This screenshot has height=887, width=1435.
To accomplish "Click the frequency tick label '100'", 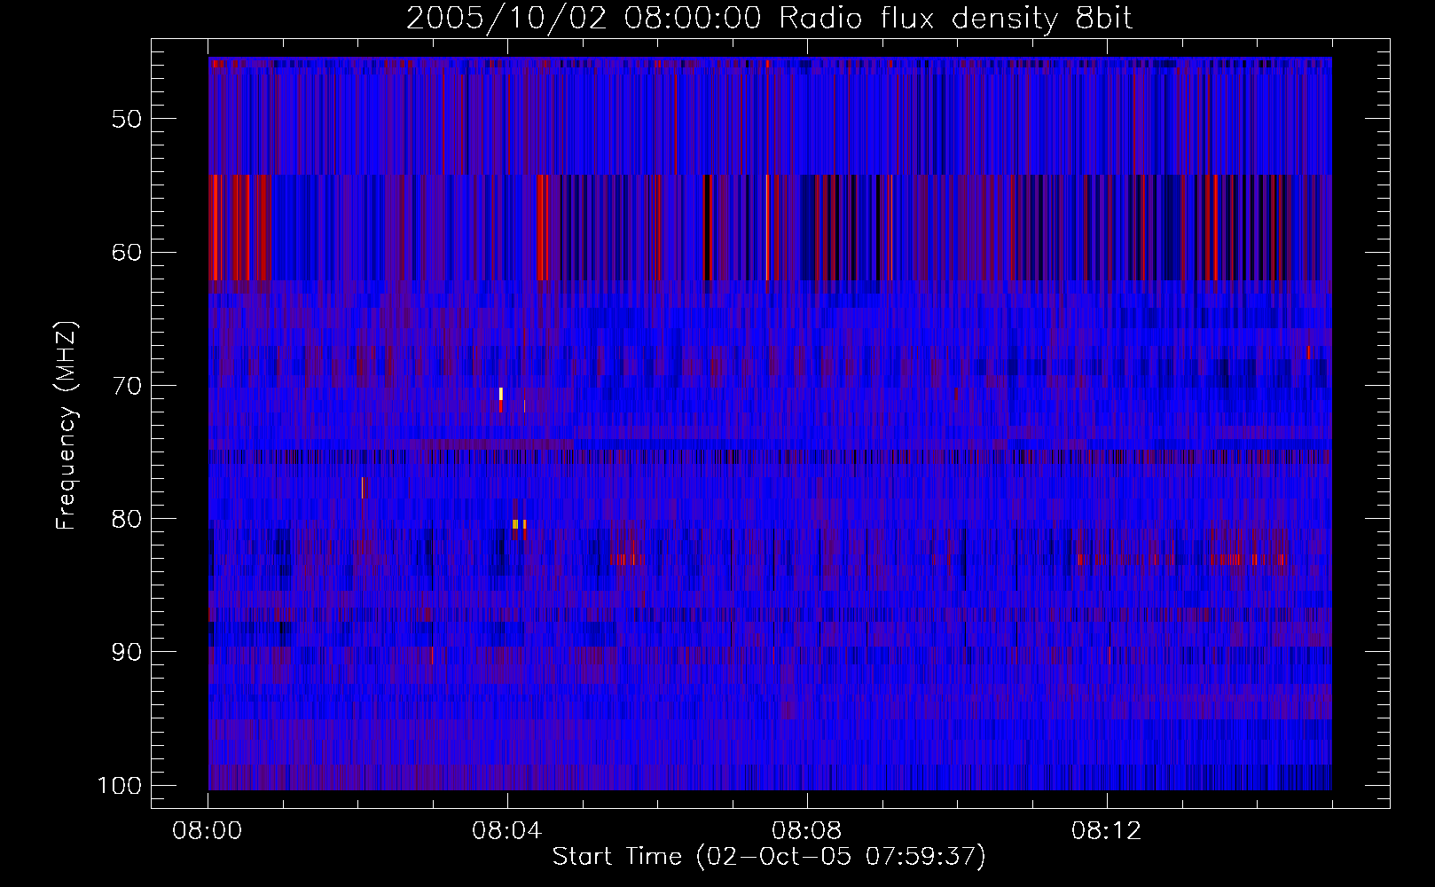I will click(x=119, y=785).
